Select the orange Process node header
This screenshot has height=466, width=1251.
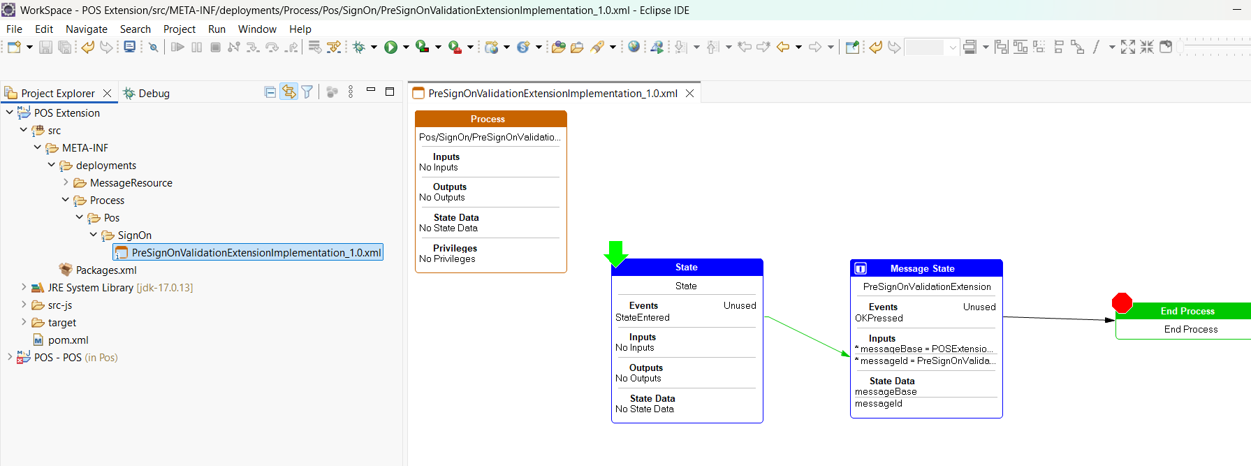pyautogui.click(x=491, y=119)
